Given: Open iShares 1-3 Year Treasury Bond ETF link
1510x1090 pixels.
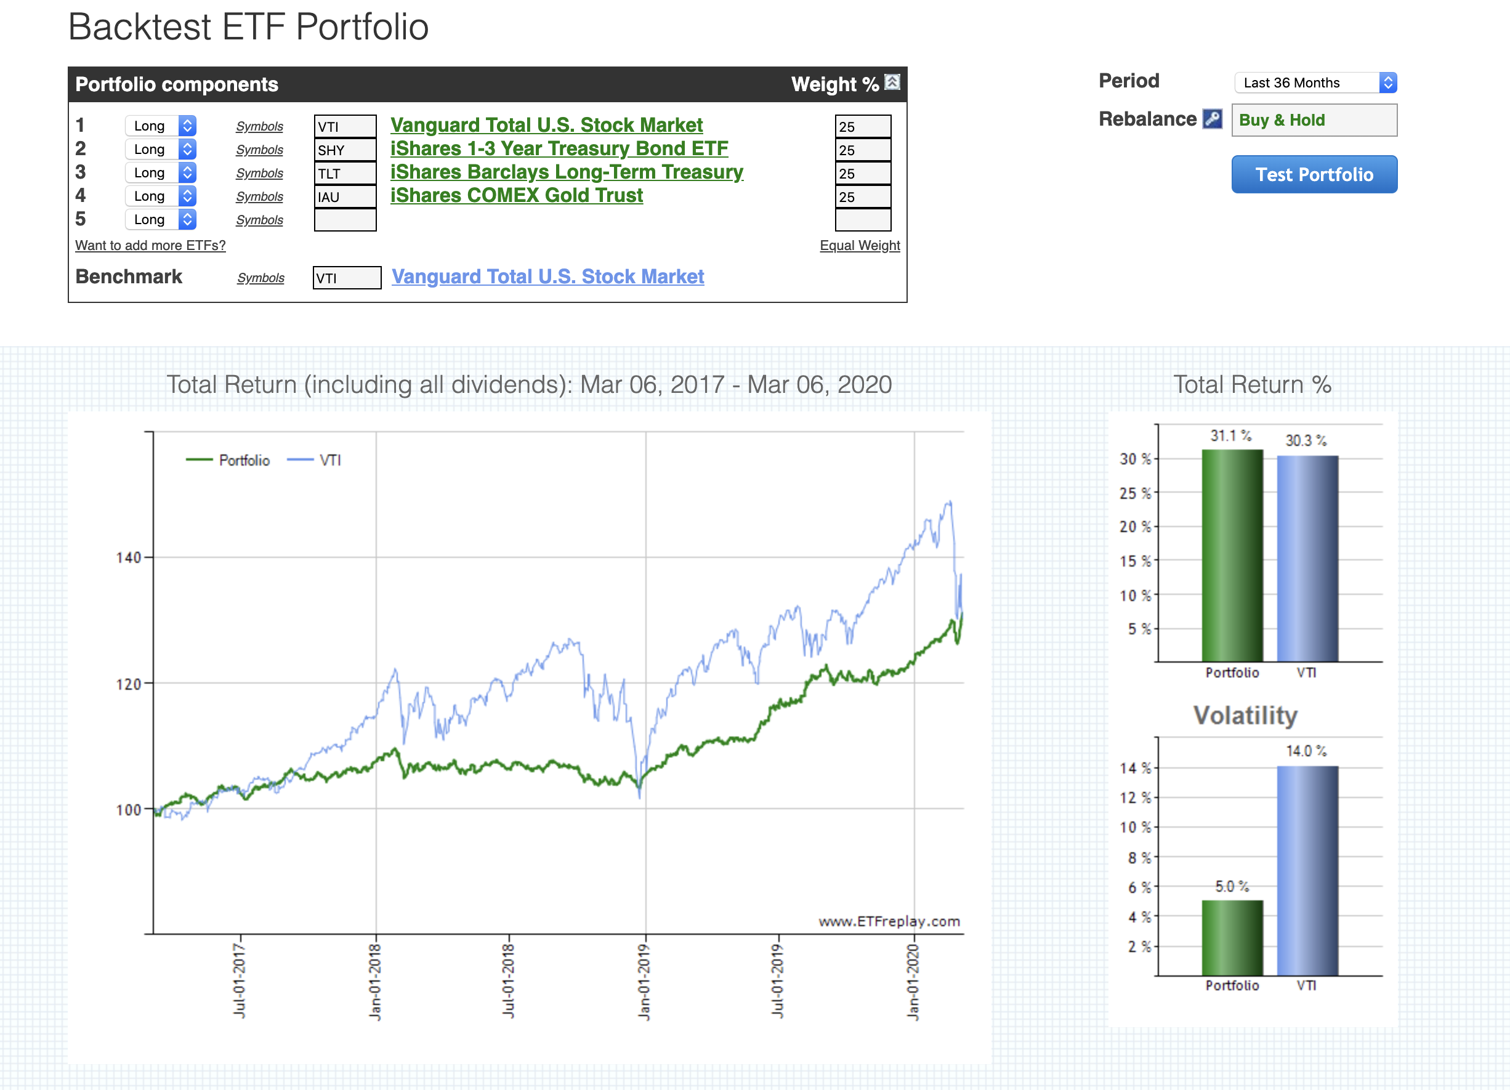Looking at the screenshot, I should 559,148.
